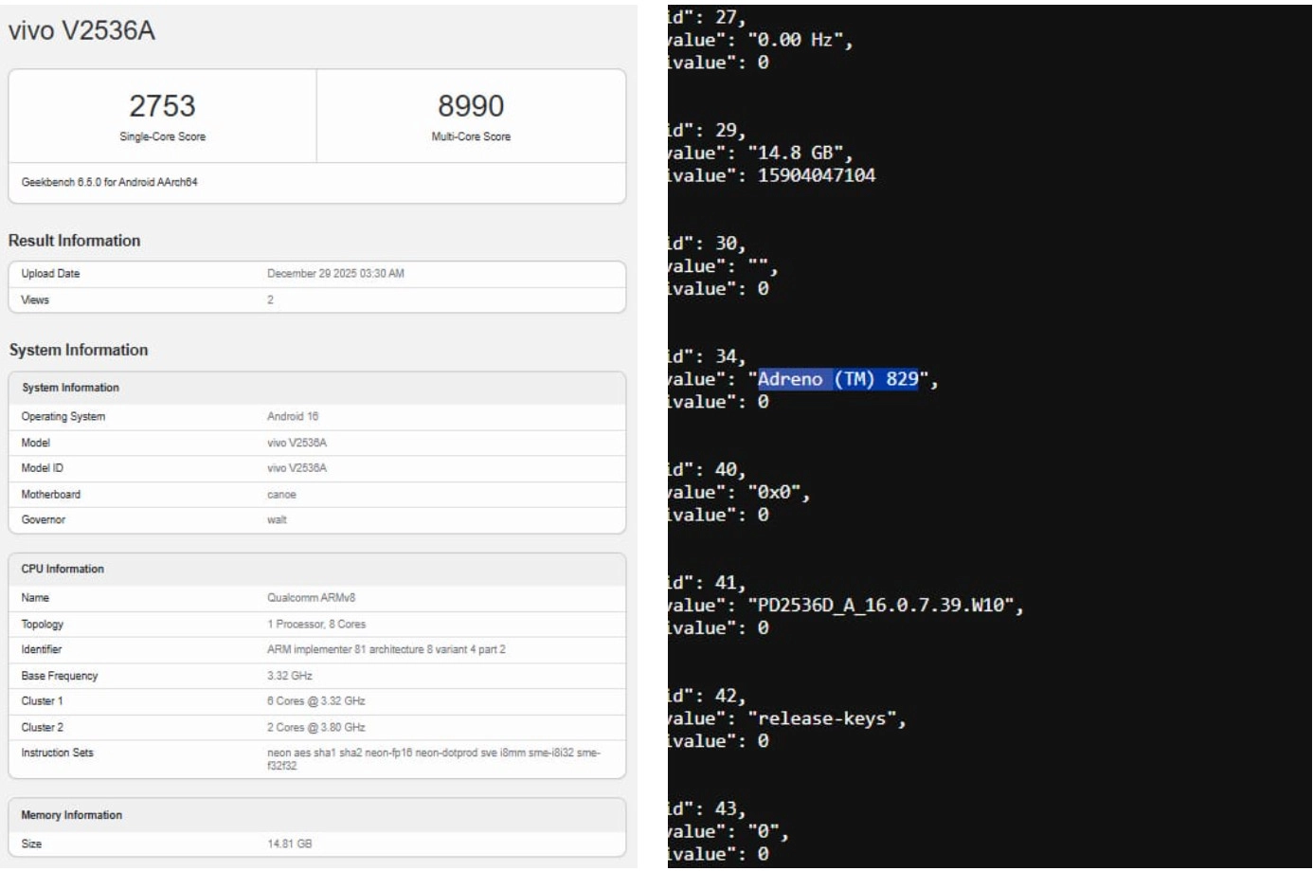
Task: Select the CPU name Qualcomm ARMv8
Action: [x=311, y=598]
